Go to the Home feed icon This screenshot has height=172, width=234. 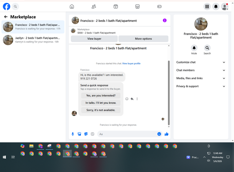72,7
